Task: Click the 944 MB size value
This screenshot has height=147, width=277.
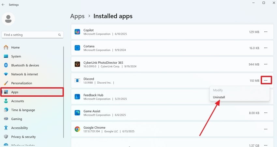Action: click(x=254, y=64)
